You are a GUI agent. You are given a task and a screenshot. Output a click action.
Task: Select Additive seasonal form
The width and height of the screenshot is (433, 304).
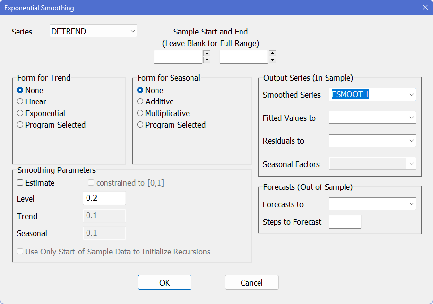click(140, 101)
